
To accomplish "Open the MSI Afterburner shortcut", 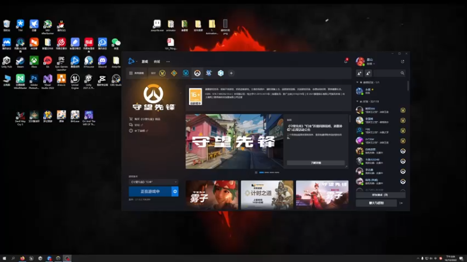I will 48,27.
